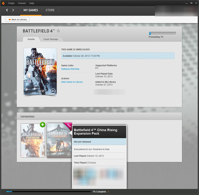This screenshot has width=199, height=195.
Task: Go back with the left arrow
Action: (7, 10)
